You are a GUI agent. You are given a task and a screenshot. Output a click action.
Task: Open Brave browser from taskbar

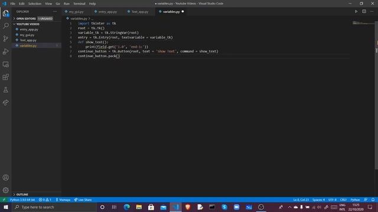click(x=188, y=207)
